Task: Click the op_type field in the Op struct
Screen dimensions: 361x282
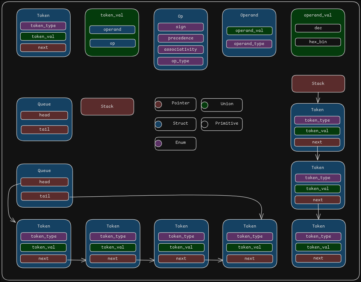Action: click(180, 61)
